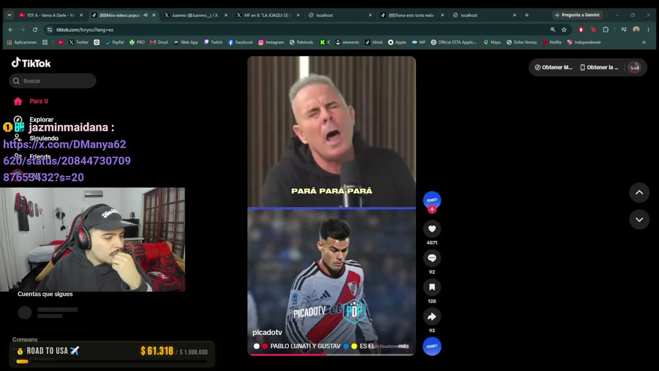Image resolution: width=659 pixels, height=371 pixels.
Task: Open picadotv profile from video caption
Action: (x=267, y=332)
